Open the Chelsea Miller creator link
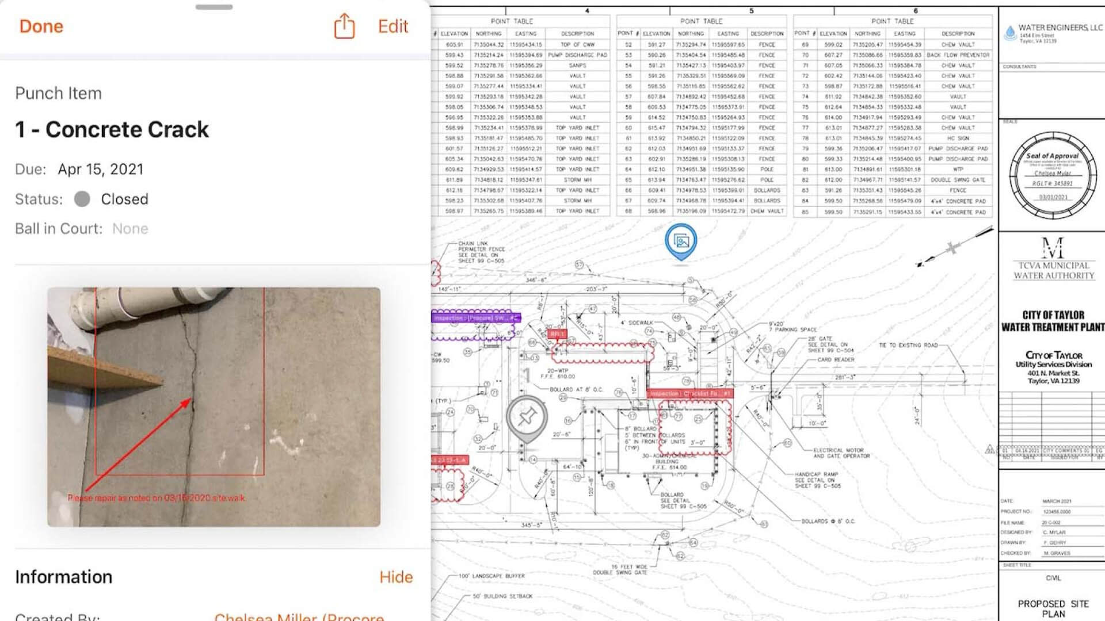Screen dimensions: 1105x621 (x=299, y=616)
